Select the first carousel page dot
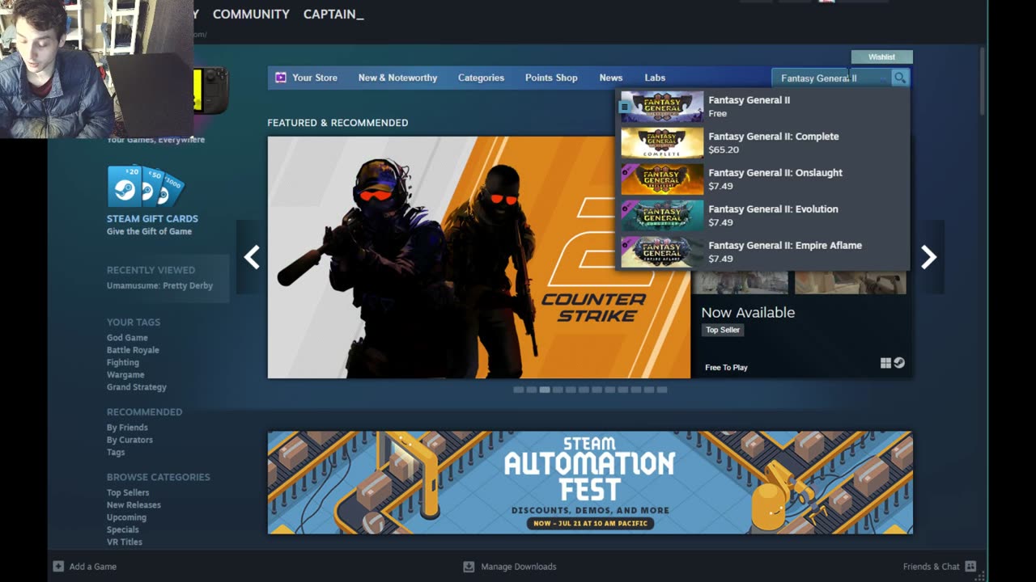 [x=518, y=390]
